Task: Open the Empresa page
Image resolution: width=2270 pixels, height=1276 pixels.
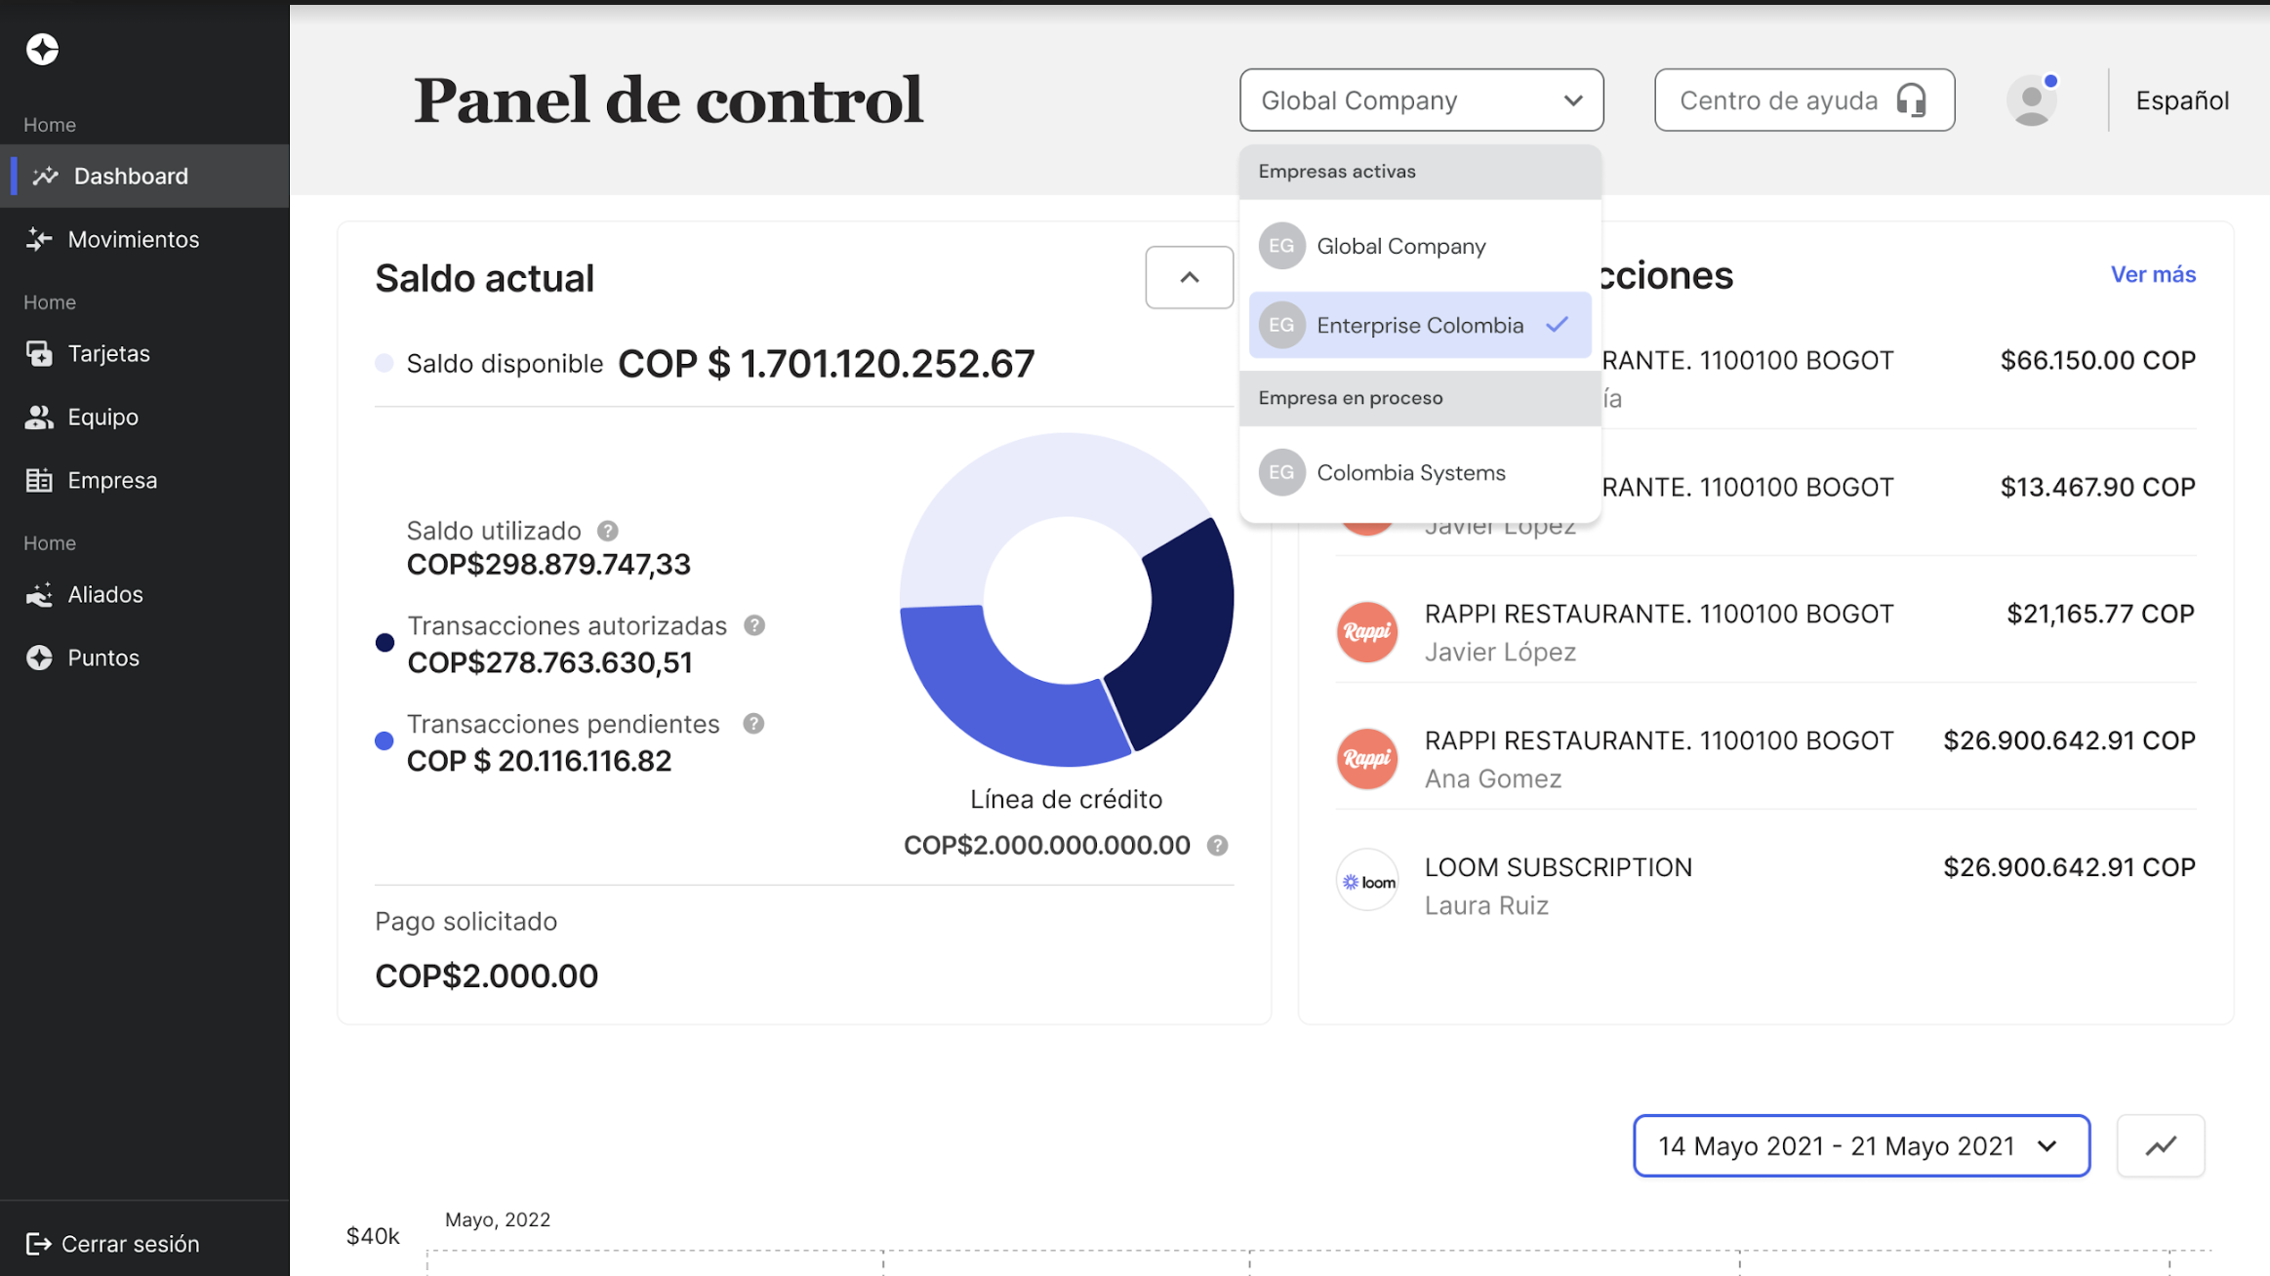Action: [x=144, y=480]
